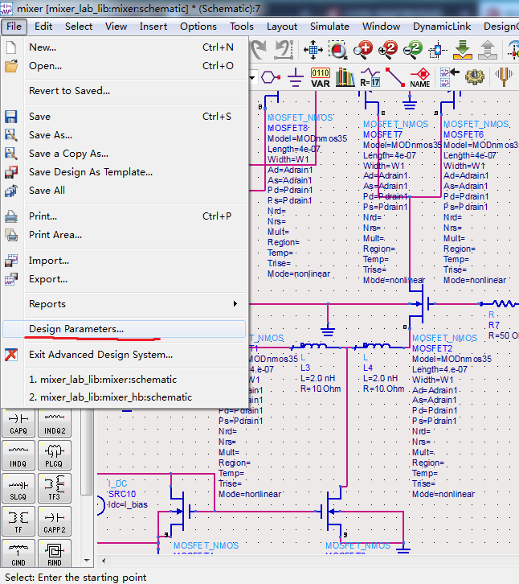Click the horizontal scrollbar left arrow under the schematic
The height and width of the screenshot is (584, 519).
[104, 561]
